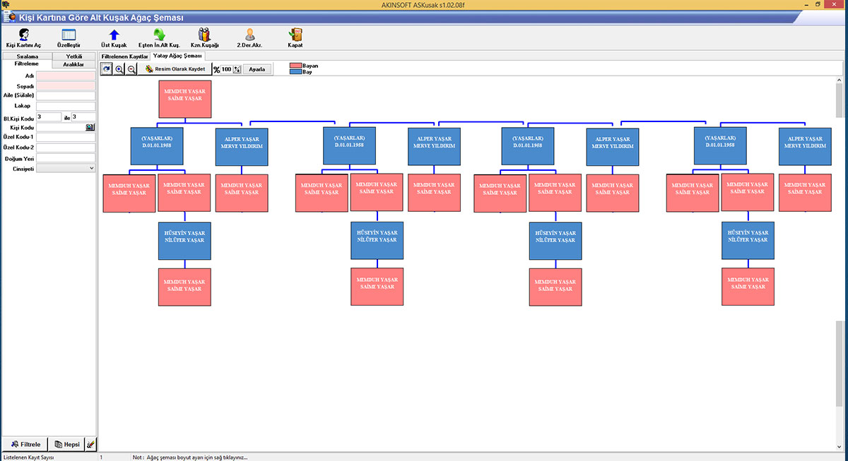
Task: Open the 2.Der.Akr. relatives icon
Action: (x=249, y=35)
